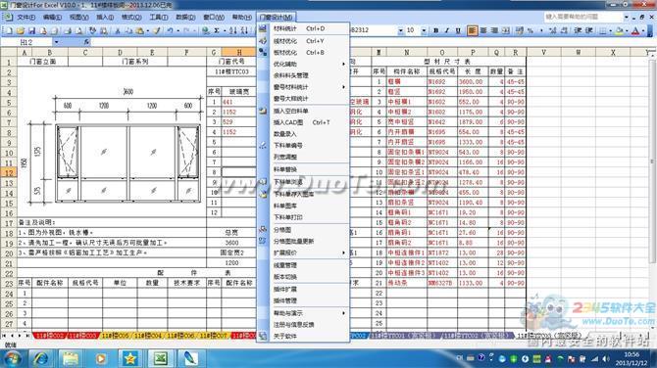Screen dimensions: 657x368
Task: Select 插入CAD图 menu entry
Action: 308,122
